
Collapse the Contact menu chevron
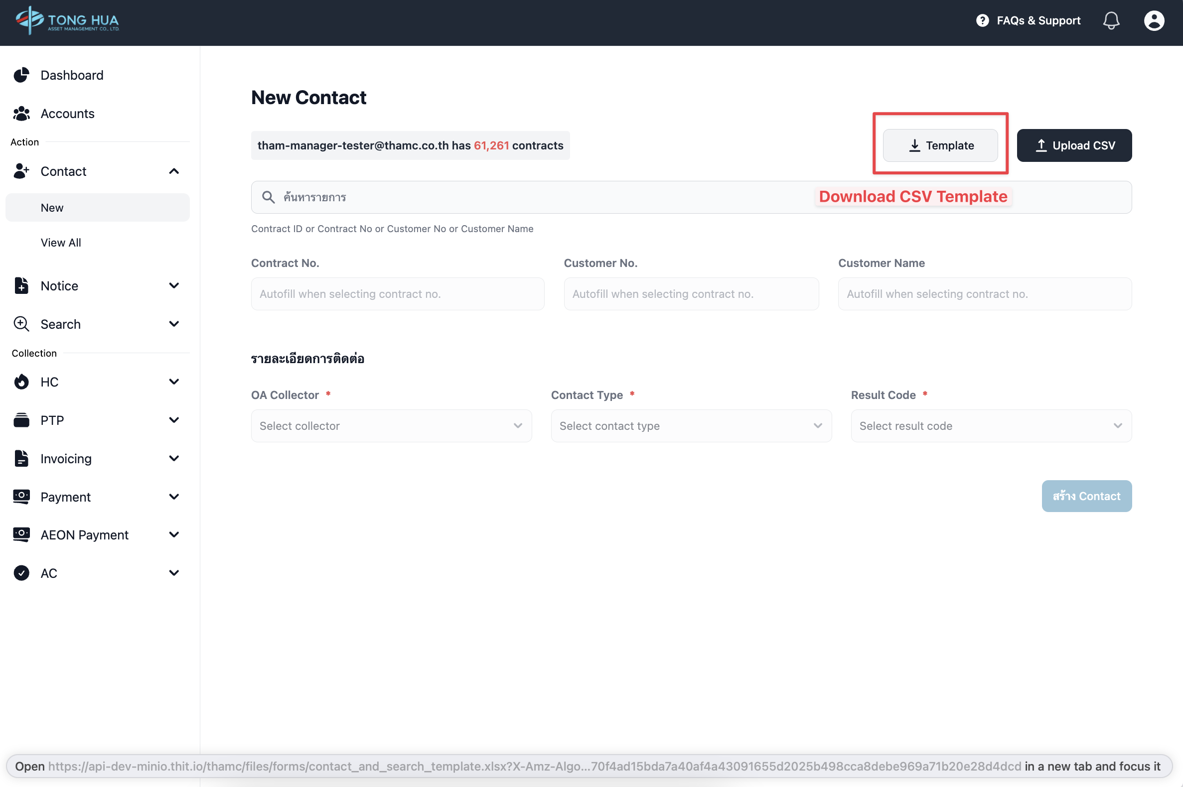pos(174,172)
